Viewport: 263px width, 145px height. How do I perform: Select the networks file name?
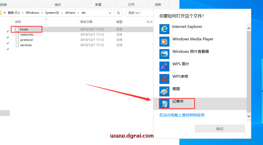tap(27, 35)
